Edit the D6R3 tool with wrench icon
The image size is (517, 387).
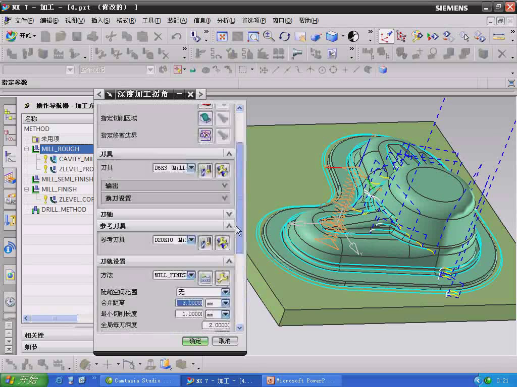coord(223,171)
